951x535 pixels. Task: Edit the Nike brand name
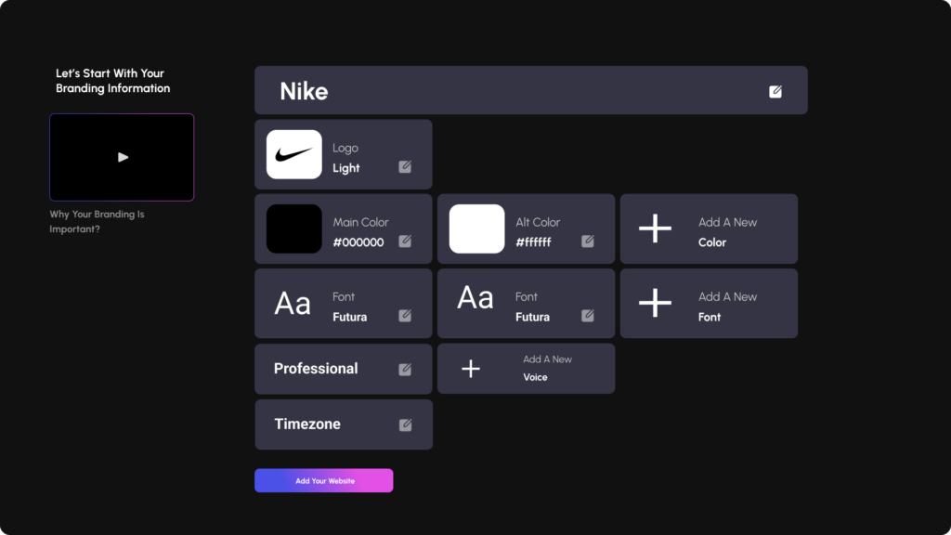(x=775, y=92)
